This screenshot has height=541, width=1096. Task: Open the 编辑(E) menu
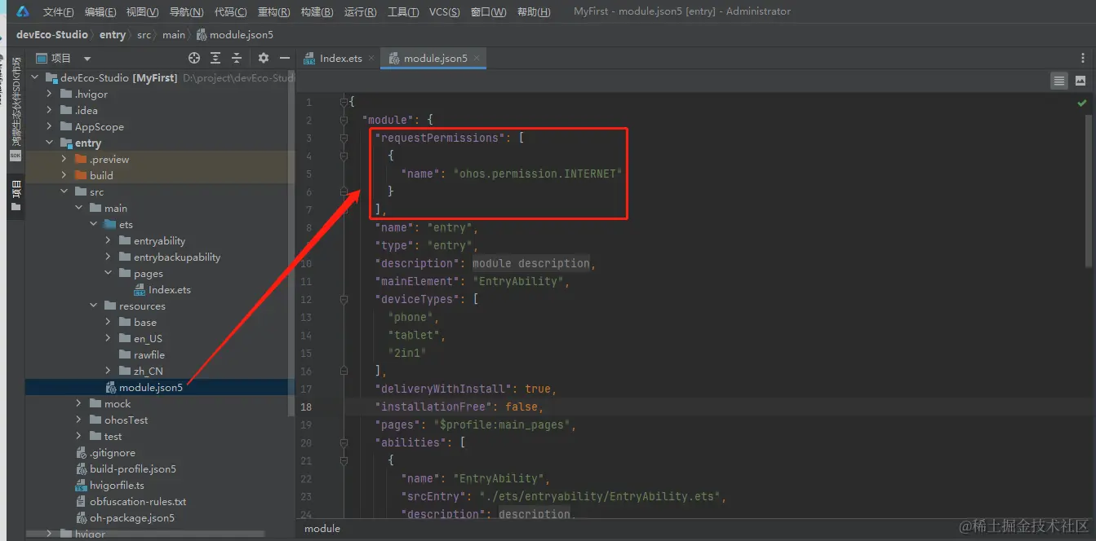[100, 11]
